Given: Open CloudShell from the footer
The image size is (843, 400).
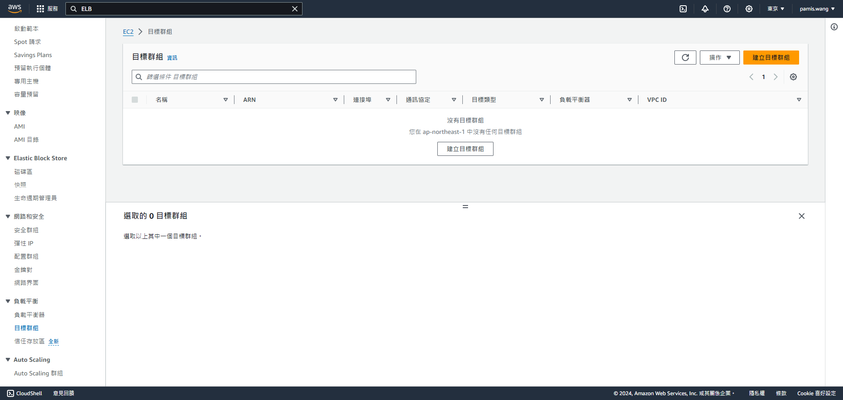Looking at the screenshot, I should 25,393.
